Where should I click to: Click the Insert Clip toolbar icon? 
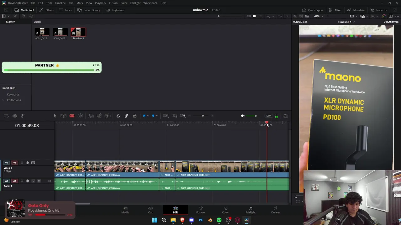click(x=91, y=116)
